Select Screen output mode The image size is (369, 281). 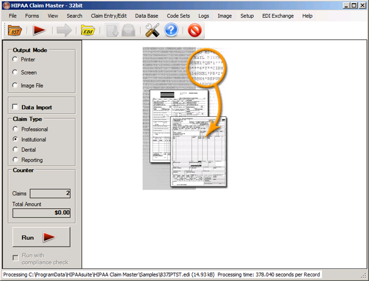pyautogui.click(x=15, y=72)
